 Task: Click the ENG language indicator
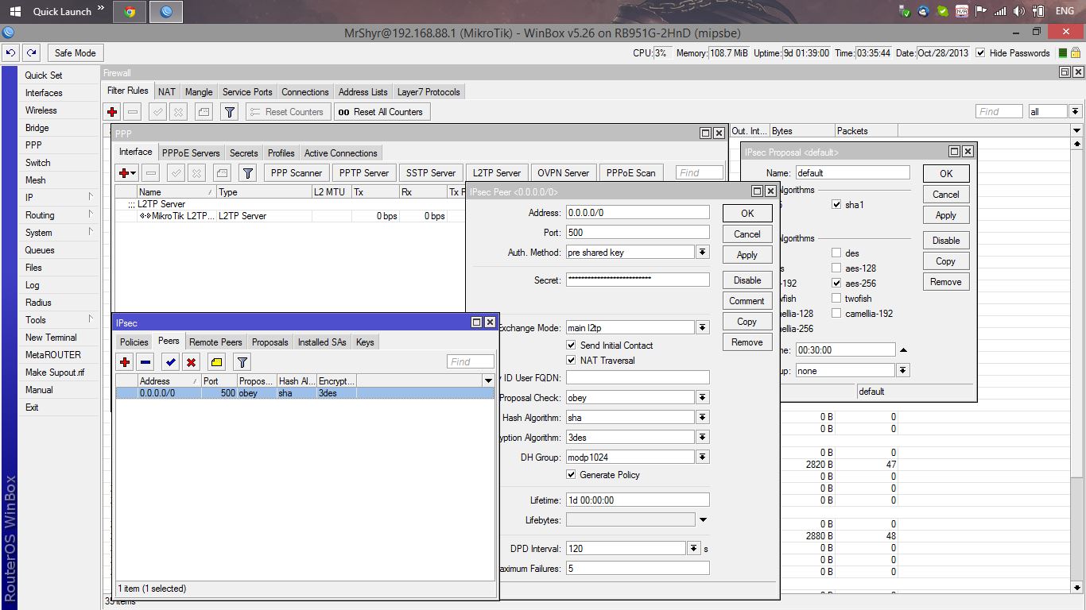[1065, 12]
